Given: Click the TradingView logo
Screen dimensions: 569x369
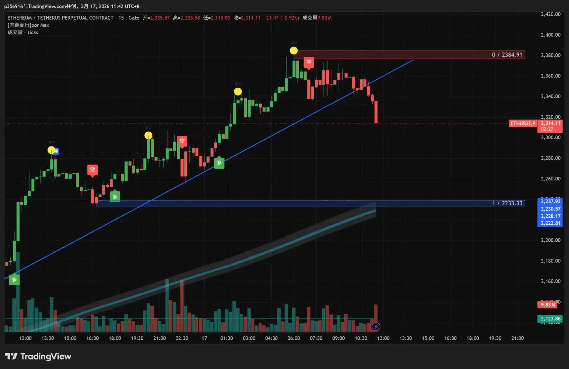Looking at the screenshot, I should 38,357.
